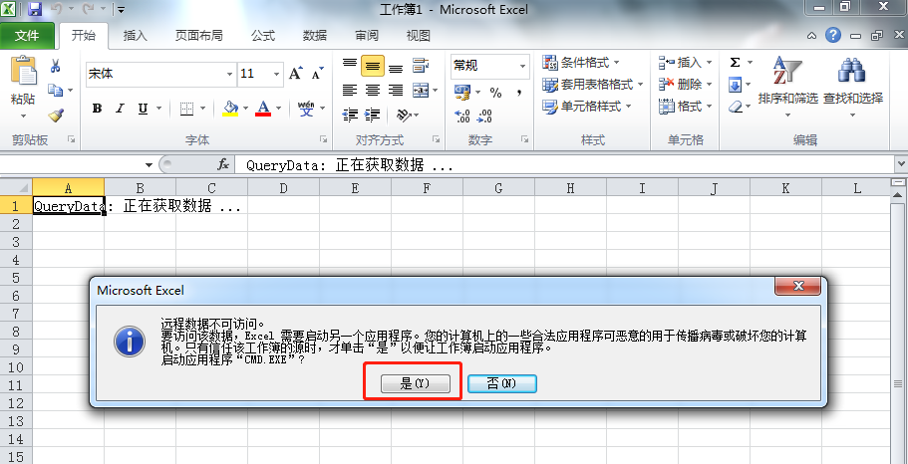This screenshot has width=908, height=464.
Task: Close the Microsoft Excel warning dialog
Action: [797, 287]
